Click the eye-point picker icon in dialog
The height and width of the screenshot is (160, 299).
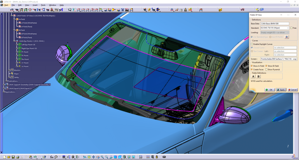tap(286, 37)
